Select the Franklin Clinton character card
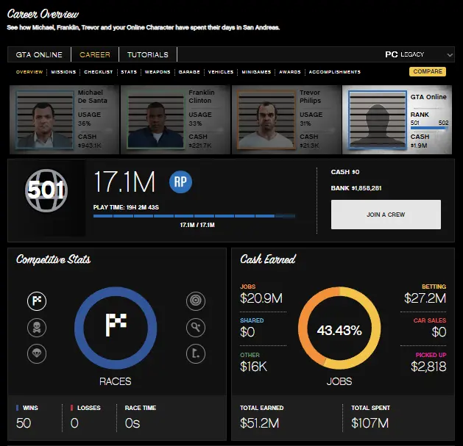The height and width of the screenshot is (446, 463). pyautogui.click(x=175, y=120)
